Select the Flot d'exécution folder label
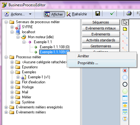The image size is (140, 125). pyautogui.click(x=34, y=82)
